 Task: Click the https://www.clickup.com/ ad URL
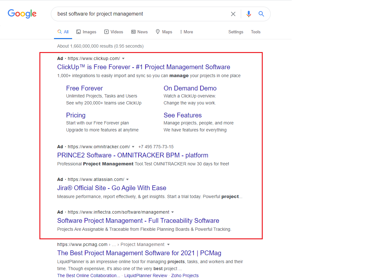[x=94, y=58]
